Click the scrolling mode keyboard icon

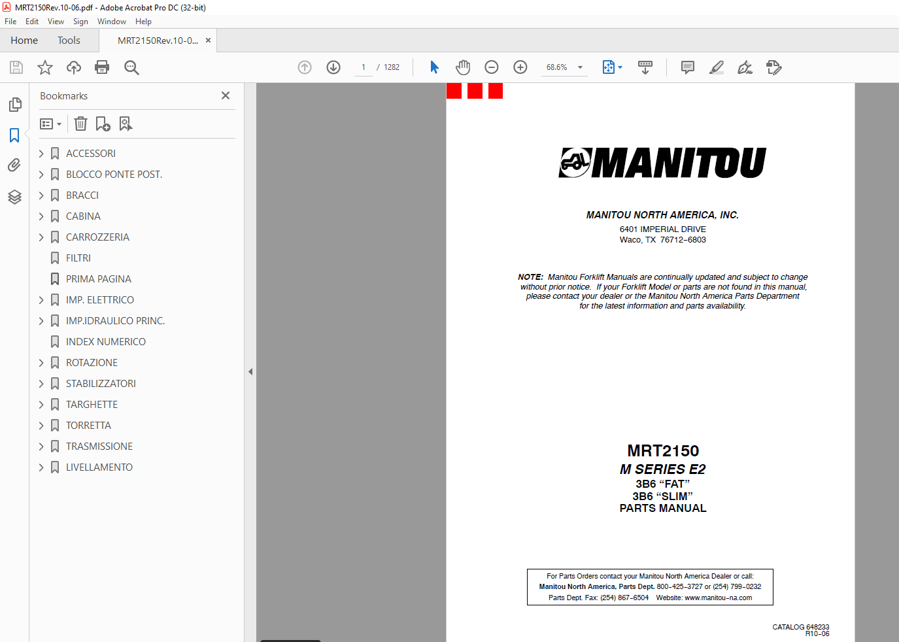pos(645,67)
